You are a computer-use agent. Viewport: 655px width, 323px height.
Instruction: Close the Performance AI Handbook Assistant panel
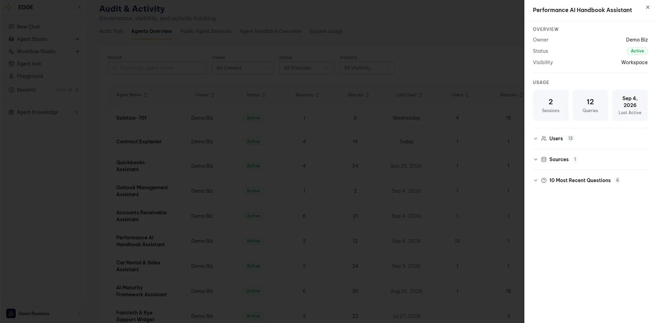tap(648, 7)
